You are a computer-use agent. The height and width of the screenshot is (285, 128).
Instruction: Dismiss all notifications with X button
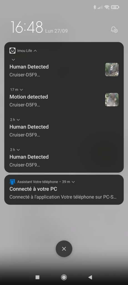click(x=64, y=249)
